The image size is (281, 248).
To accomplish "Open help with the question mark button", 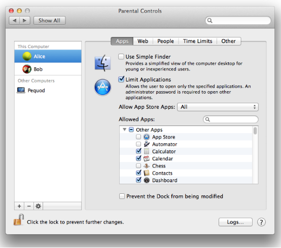I will coord(261,222).
